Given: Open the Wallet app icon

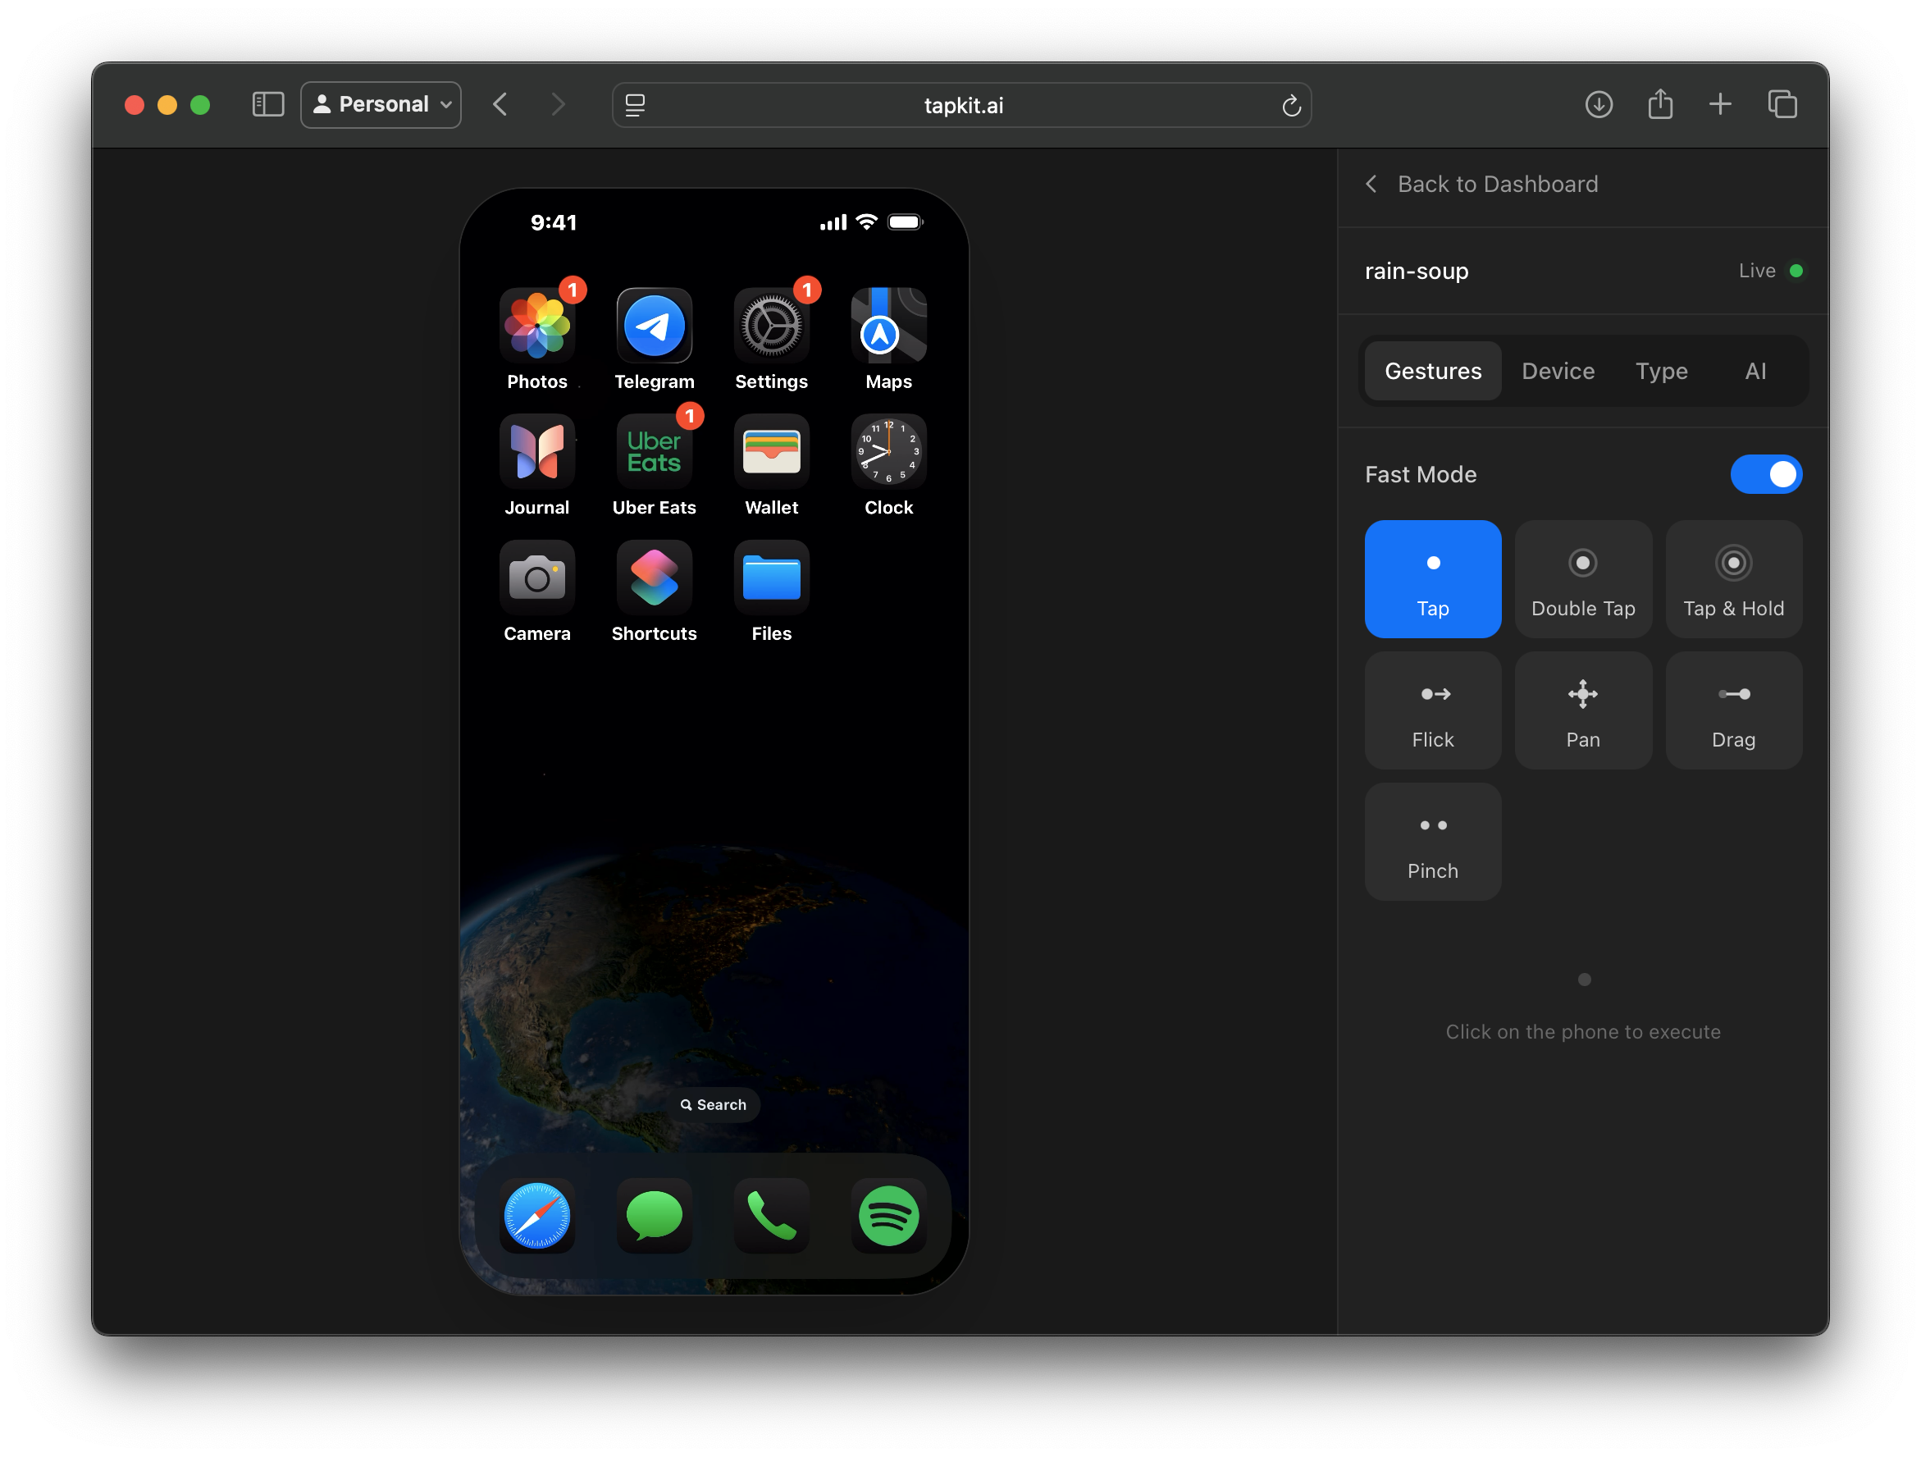Looking at the screenshot, I should click(770, 452).
